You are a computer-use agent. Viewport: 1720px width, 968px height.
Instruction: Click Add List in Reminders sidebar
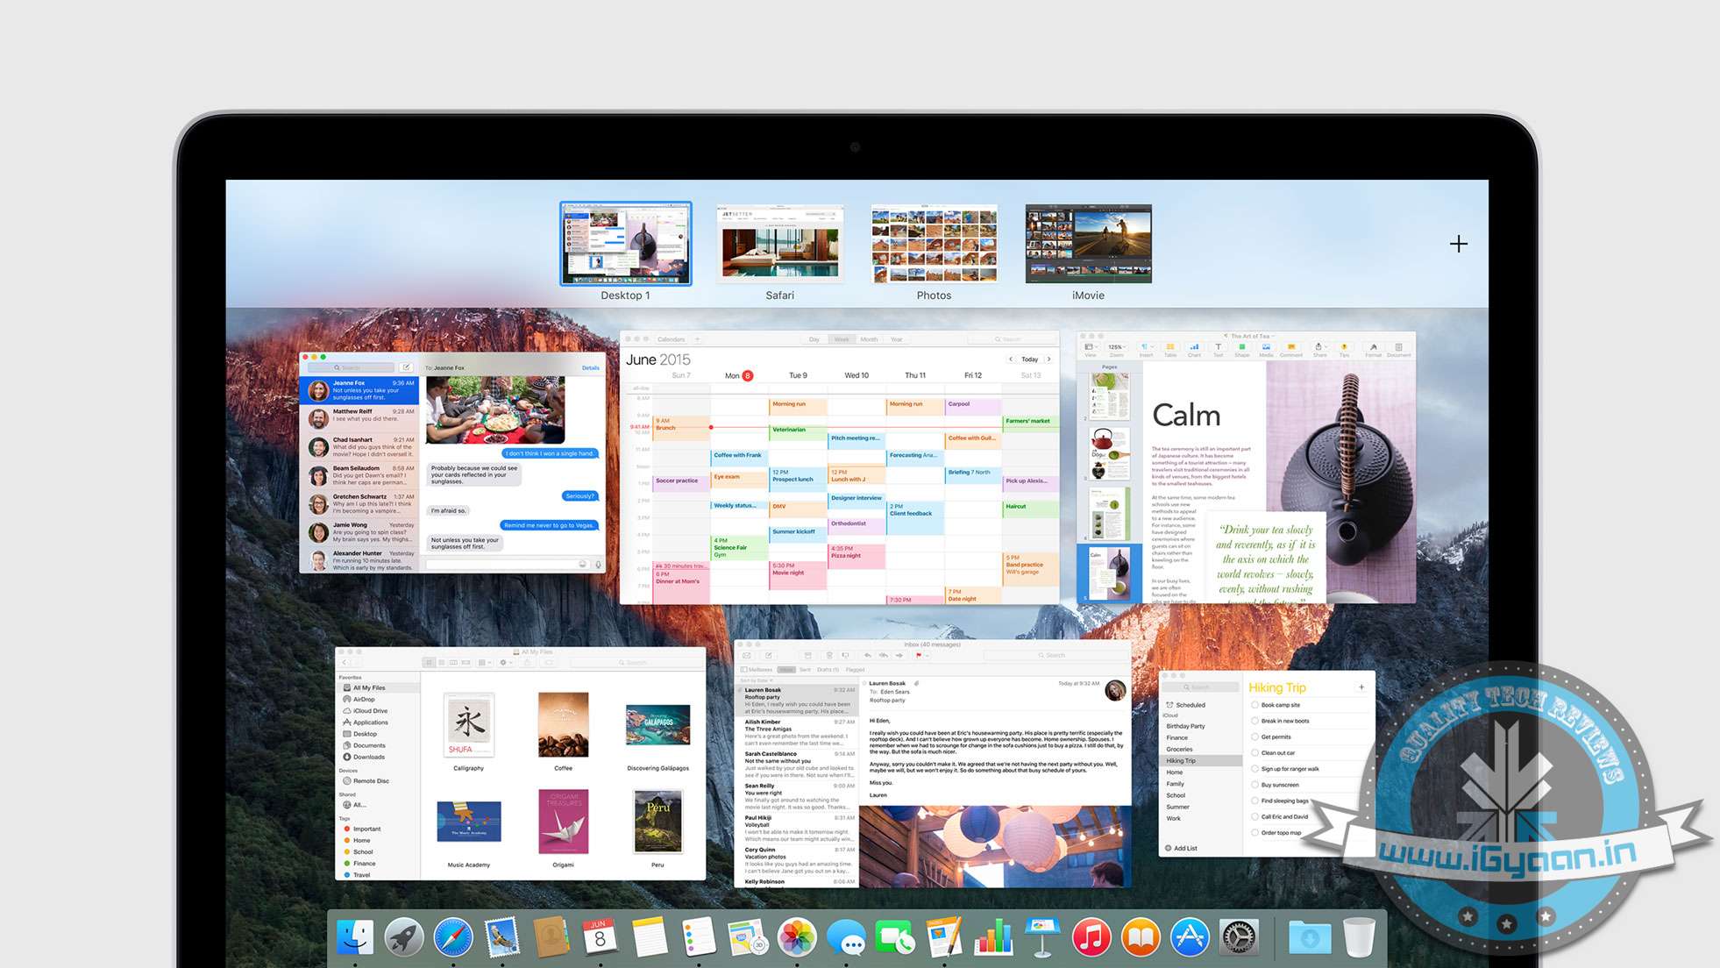pyautogui.click(x=1181, y=848)
